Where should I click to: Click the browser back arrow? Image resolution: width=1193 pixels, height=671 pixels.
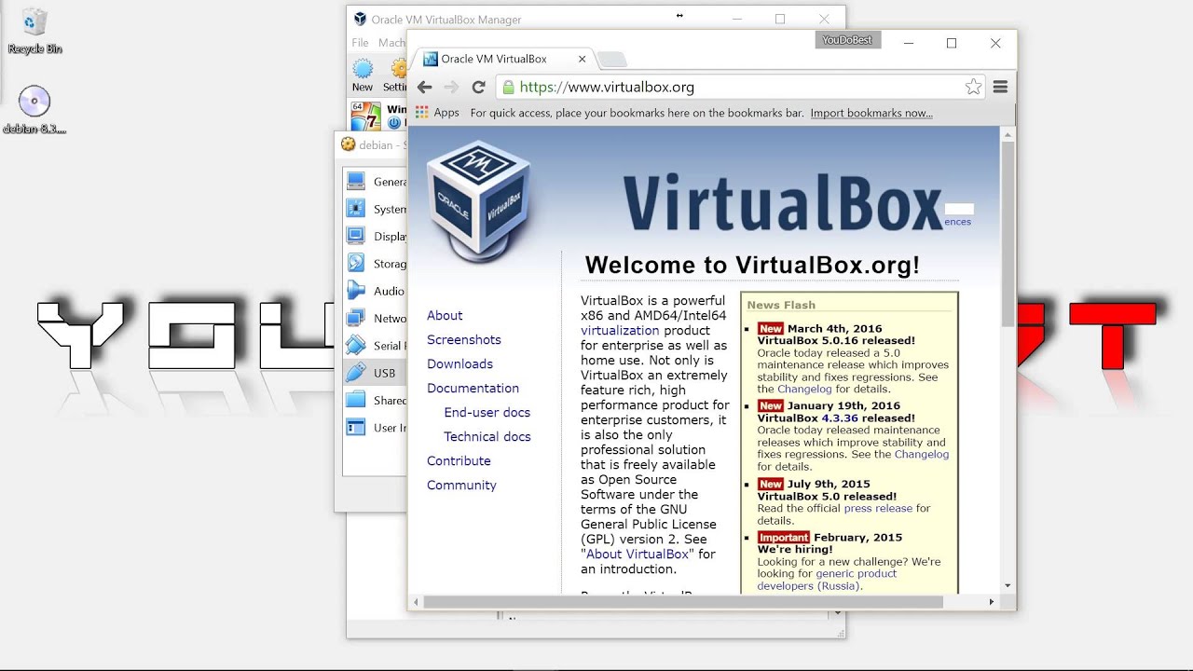pos(424,87)
